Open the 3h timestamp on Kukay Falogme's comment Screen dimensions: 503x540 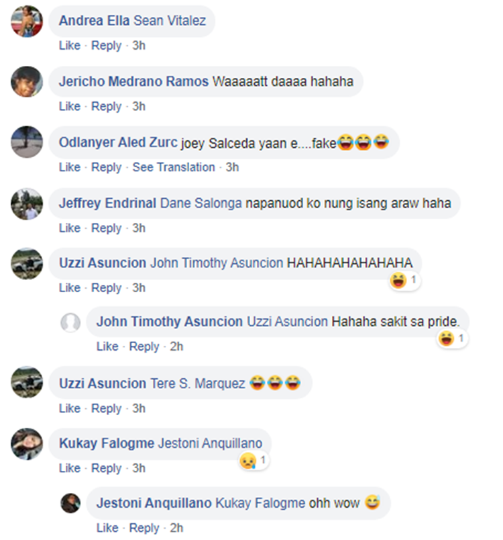pos(139,468)
